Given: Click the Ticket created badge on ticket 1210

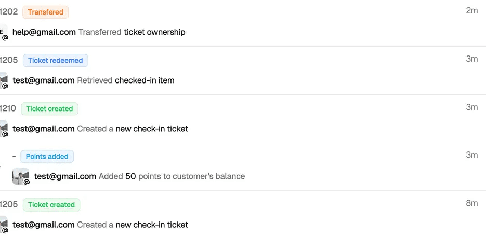Looking at the screenshot, I should [x=49, y=108].
